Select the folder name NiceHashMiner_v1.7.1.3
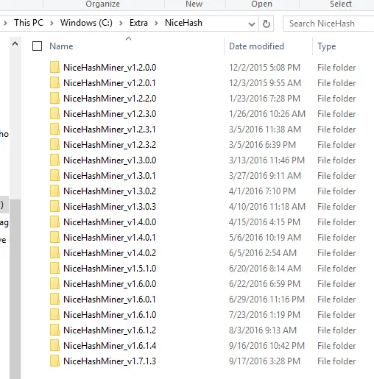 110,361
